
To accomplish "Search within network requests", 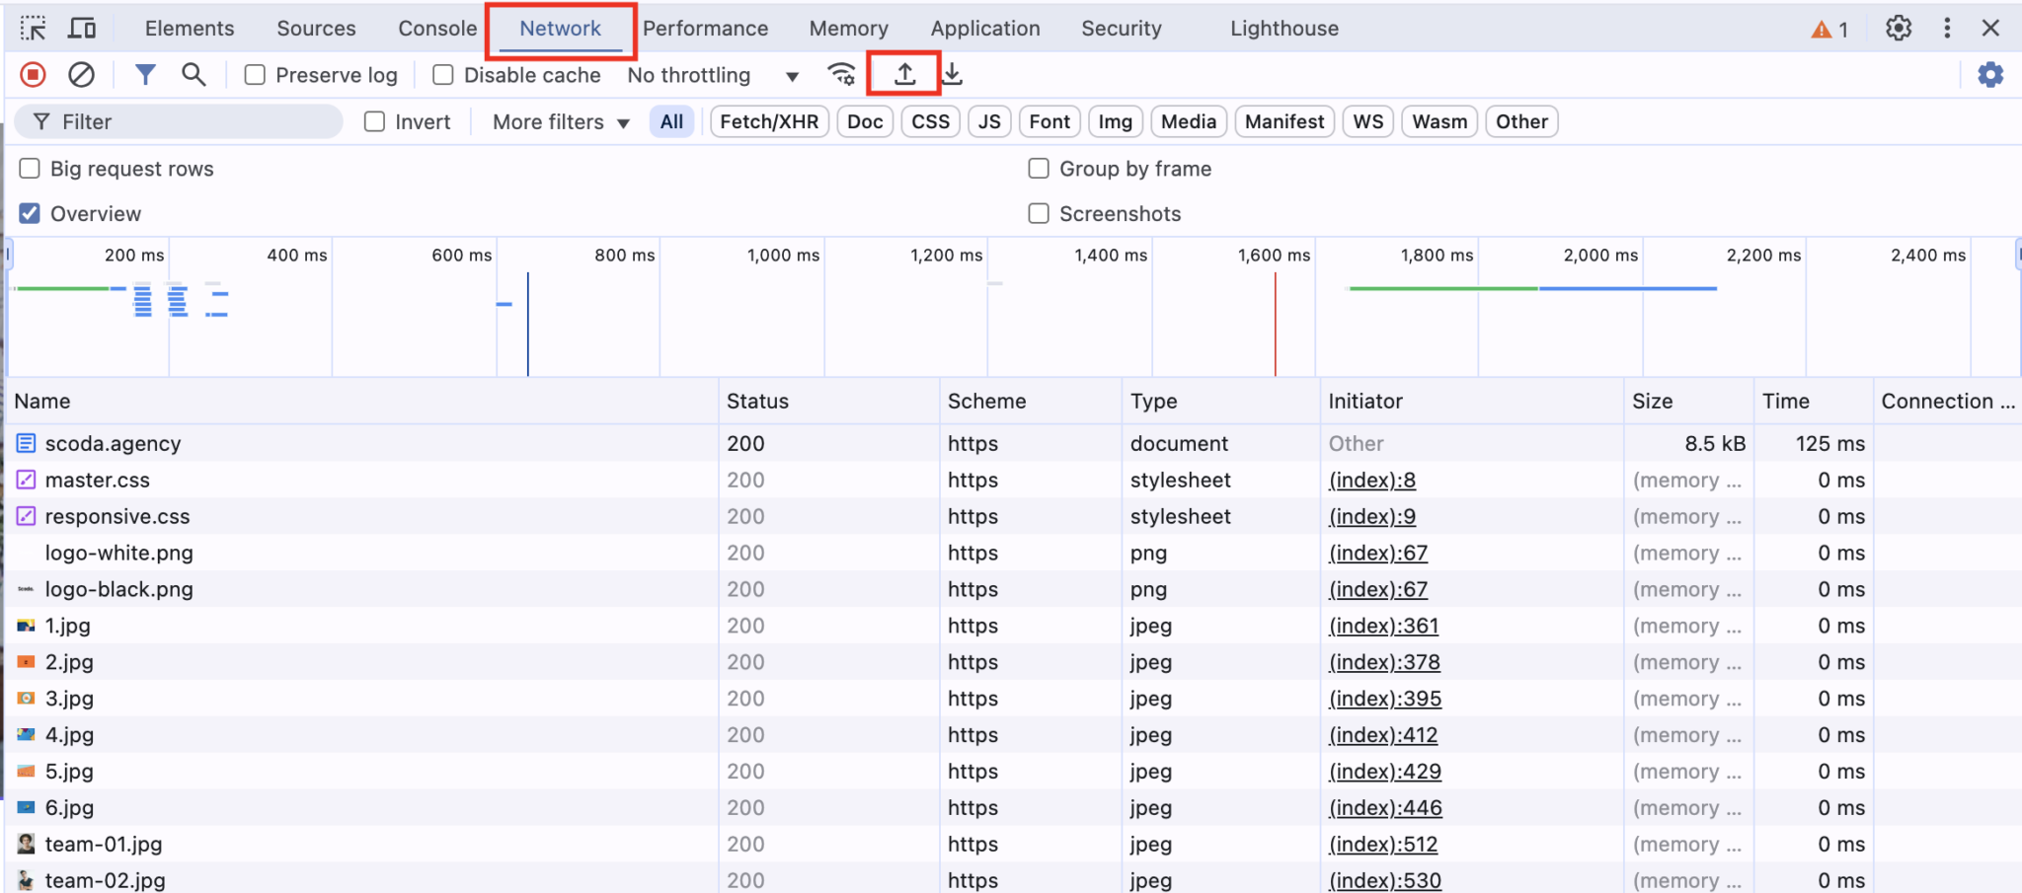I will pyautogui.click(x=194, y=74).
